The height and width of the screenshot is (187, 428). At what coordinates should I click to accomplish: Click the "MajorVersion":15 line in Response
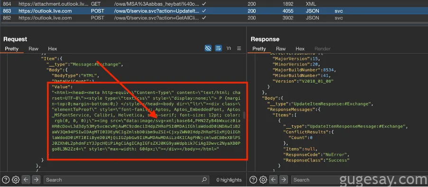[296, 59]
